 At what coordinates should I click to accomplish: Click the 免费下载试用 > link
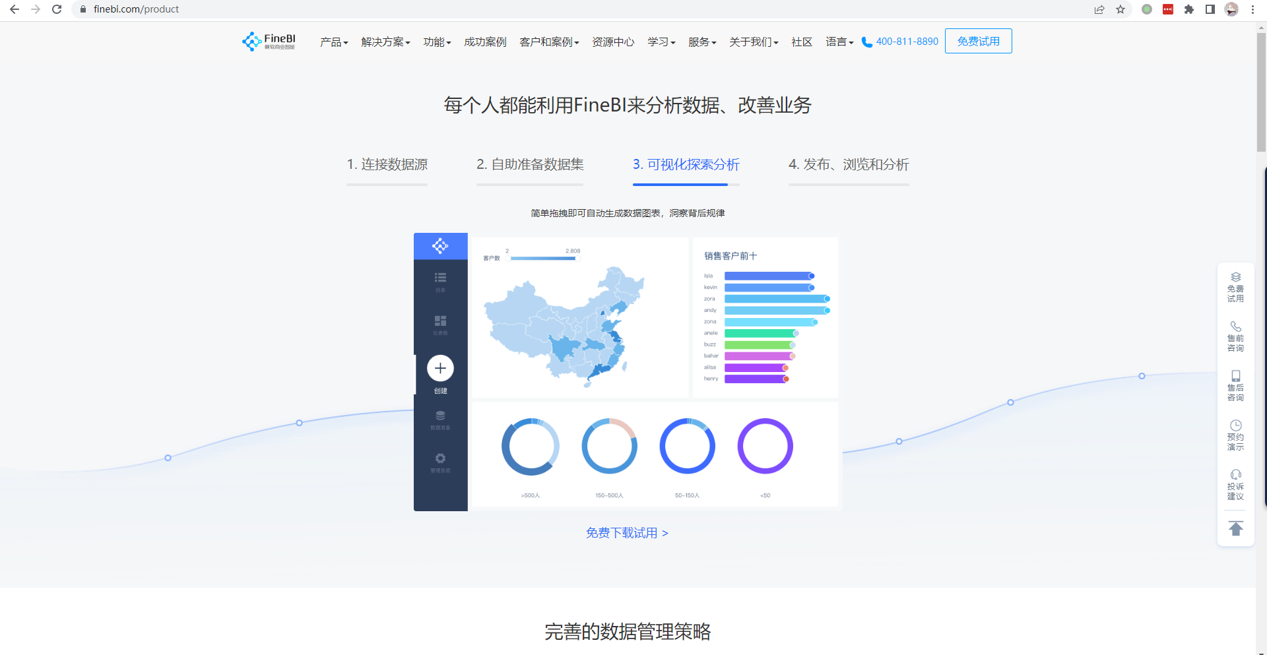click(627, 533)
